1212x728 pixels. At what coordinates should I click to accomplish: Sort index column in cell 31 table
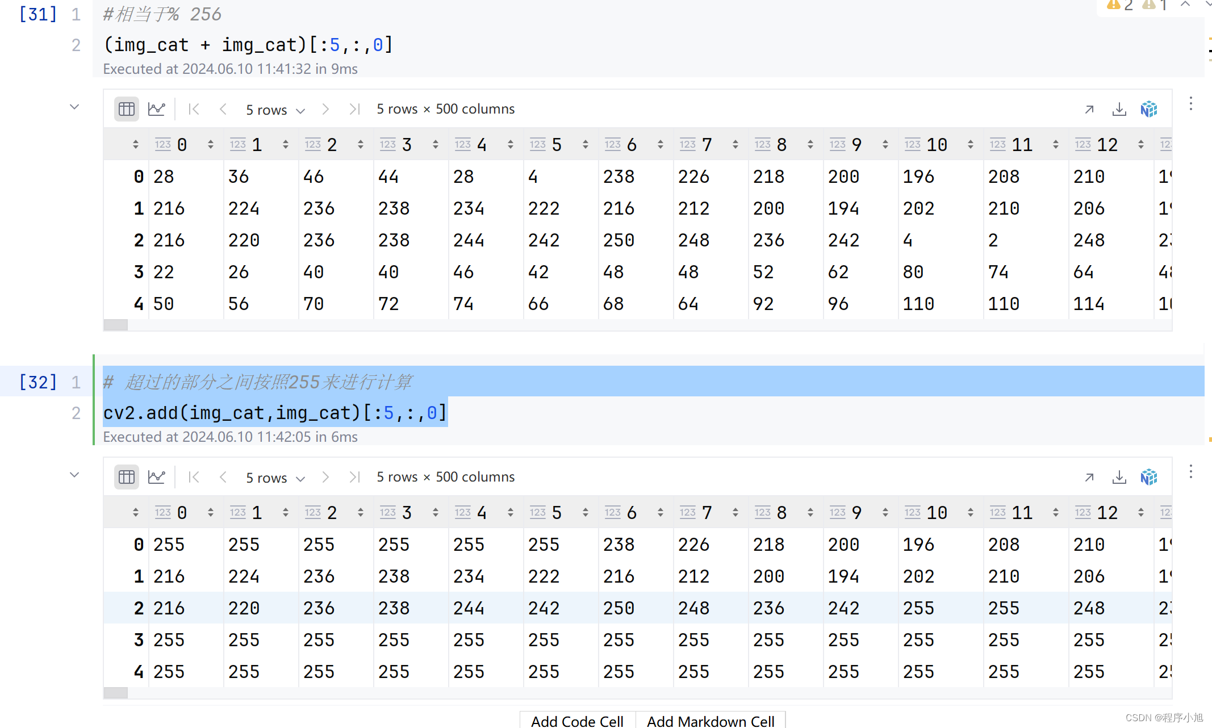(136, 145)
